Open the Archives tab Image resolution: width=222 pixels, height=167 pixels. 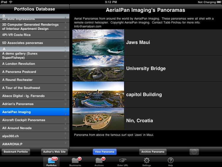(x=99, y=162)
